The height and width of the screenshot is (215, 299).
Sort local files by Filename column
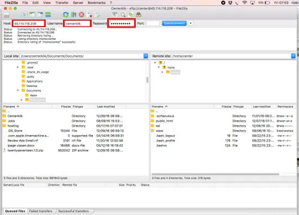tap(27, 106)
